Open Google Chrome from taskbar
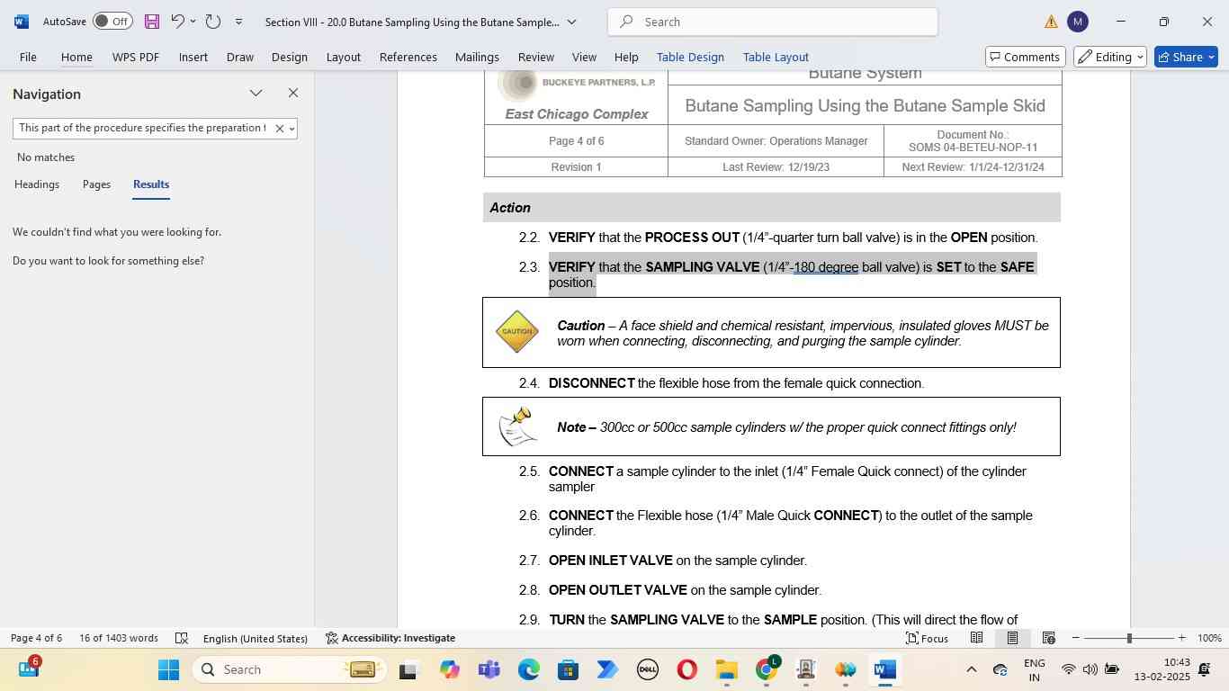Viewport: 1229px width, 691px height. (767, 669)
